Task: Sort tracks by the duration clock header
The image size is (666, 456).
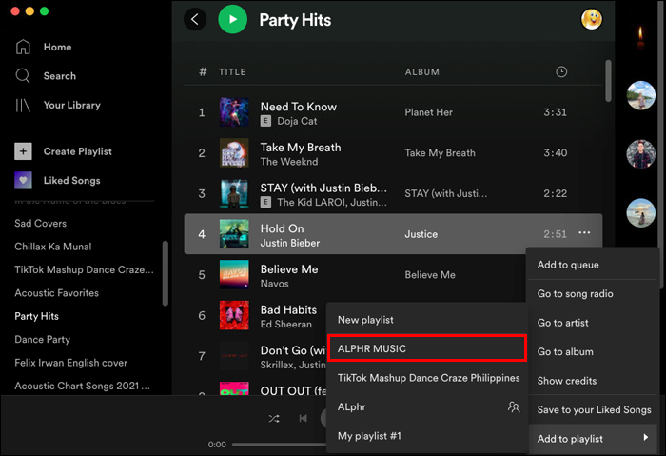Action: [561, 72]
